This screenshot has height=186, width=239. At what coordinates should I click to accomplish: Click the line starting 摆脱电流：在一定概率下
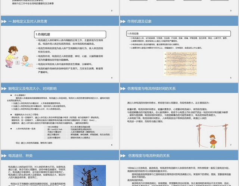(x=54, y=120)
